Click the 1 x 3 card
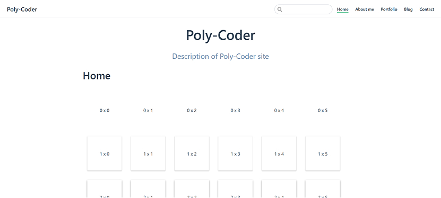This screenshot has height=198, width=441. [x=235, y=154]
